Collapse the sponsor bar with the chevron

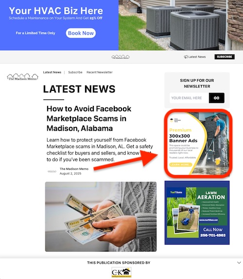tap(239, 262)
